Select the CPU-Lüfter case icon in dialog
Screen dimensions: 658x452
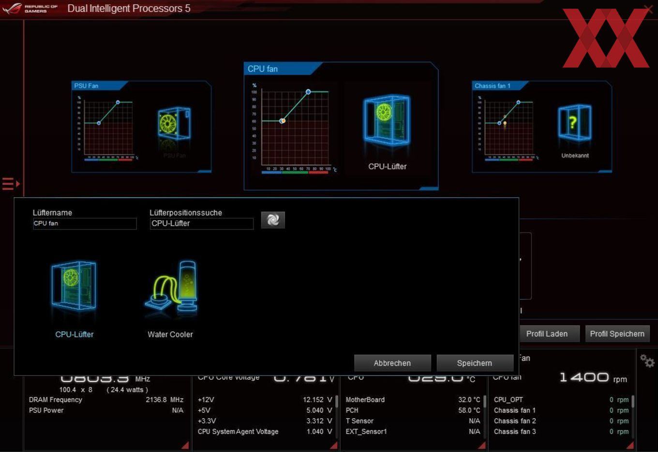pyautogui.click(x=74, y=286)
